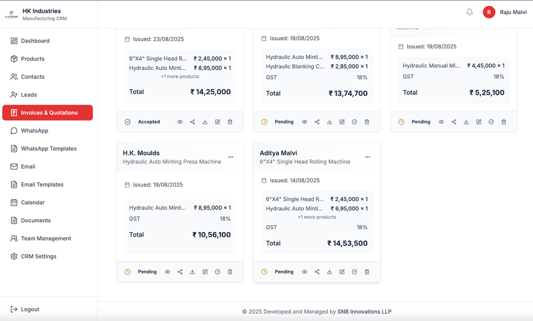Share the Aditya Malvi quotation
The height and width of the screenshot is (321, 533).
pyautogui.click(x=317, y=272)
